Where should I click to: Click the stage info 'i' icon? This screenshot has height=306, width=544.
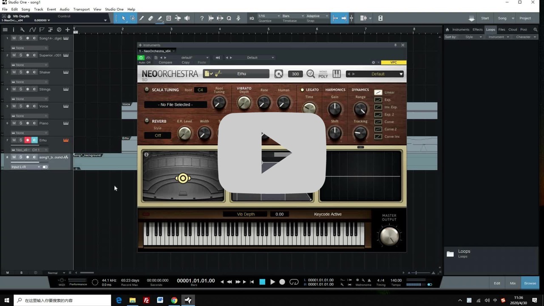coord(146,155)
